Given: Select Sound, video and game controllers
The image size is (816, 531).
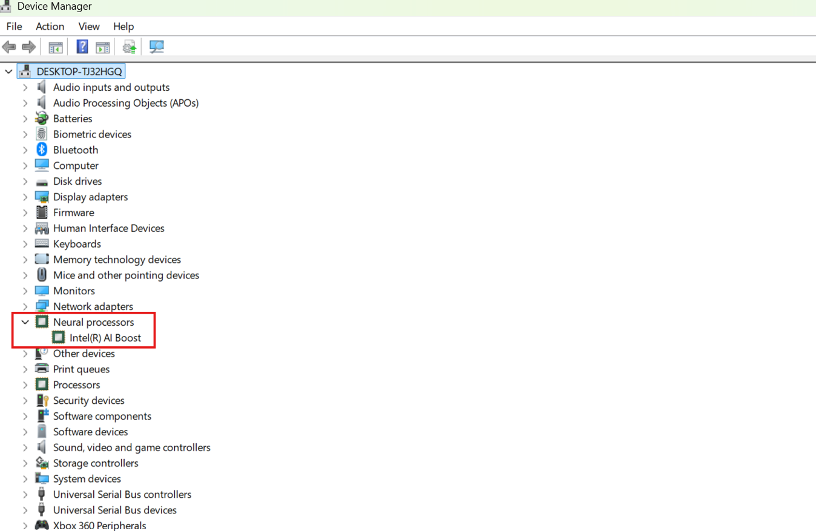Looking at the screenshot, I should (131, 447).
